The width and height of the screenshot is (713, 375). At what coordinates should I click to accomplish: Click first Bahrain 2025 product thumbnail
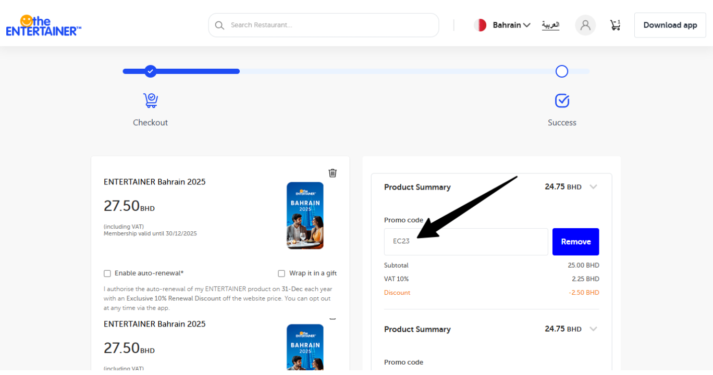(305, 216)
